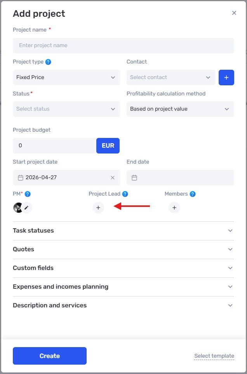Image resolution: width=247 pixels, height=374 pixels.
Task: Open the Select status dropdown
Action: point(66,109)
